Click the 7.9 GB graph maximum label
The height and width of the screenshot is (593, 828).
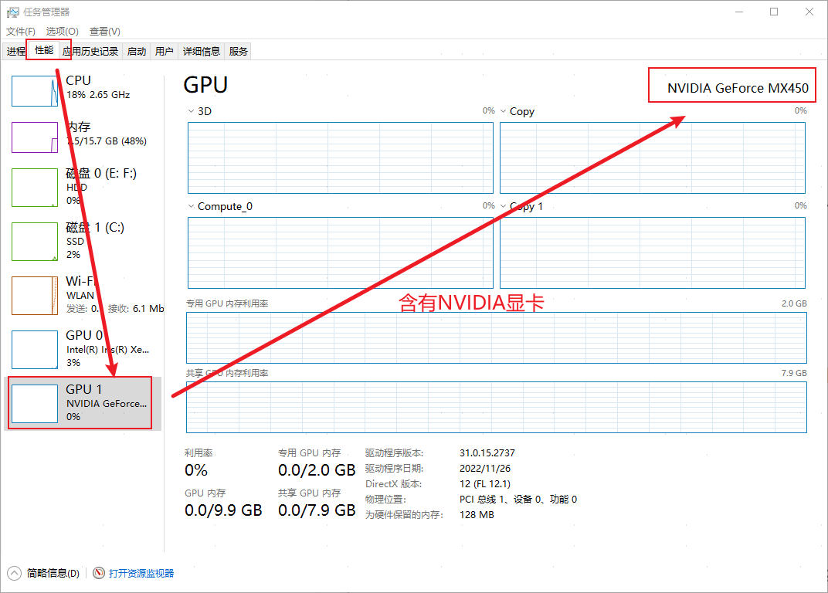pyautogui.click(x=794, y=374)
